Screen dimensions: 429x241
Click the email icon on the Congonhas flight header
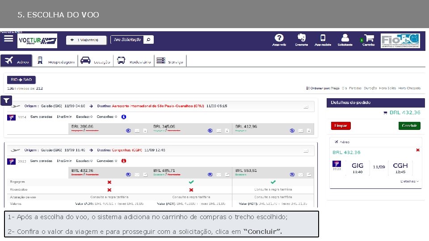pyautogui.click(x=306, y=151)
